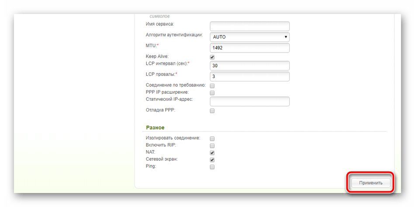
Task: Uncheck the Сетевой экран checkbox
Action: 212,160
